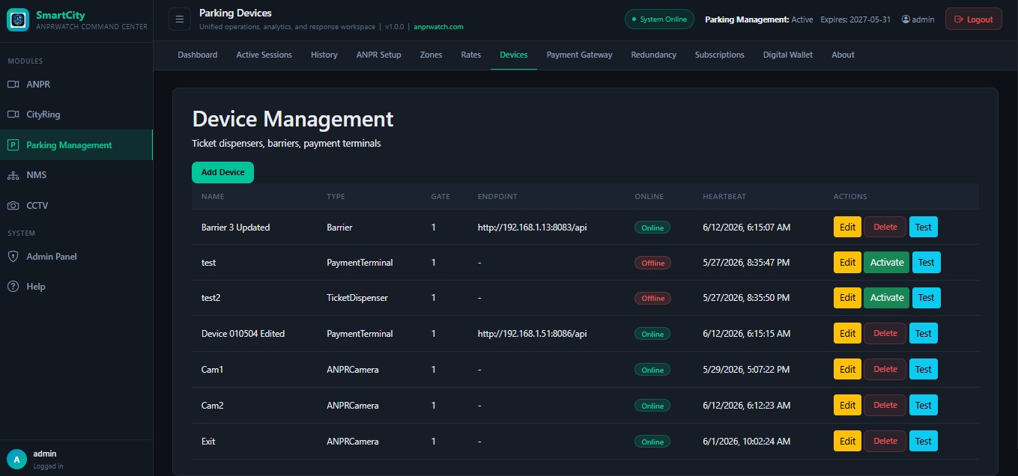Click the Admin Panel shield icon

13,256
